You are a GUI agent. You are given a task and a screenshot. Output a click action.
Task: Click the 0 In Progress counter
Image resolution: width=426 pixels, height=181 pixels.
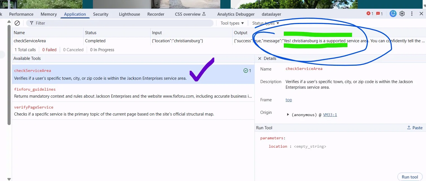102,50
